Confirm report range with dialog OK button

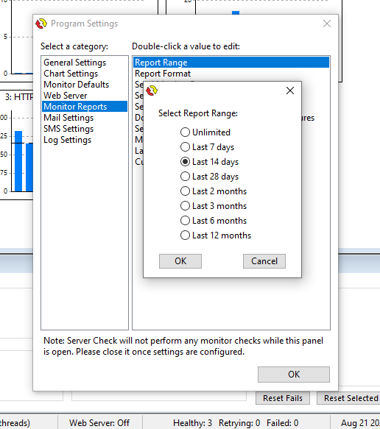coord(180,261)
